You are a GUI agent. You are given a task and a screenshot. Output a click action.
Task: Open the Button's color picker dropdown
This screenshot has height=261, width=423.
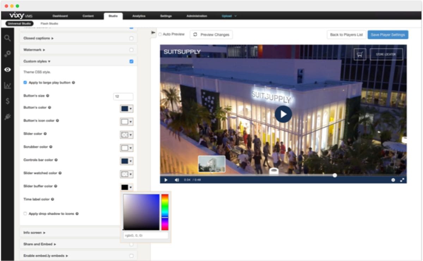pyautogui.click(x=127, y=108)
